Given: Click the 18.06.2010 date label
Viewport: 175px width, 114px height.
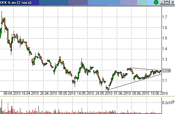Looking at the screenshot, I should [x=159, y=93].
